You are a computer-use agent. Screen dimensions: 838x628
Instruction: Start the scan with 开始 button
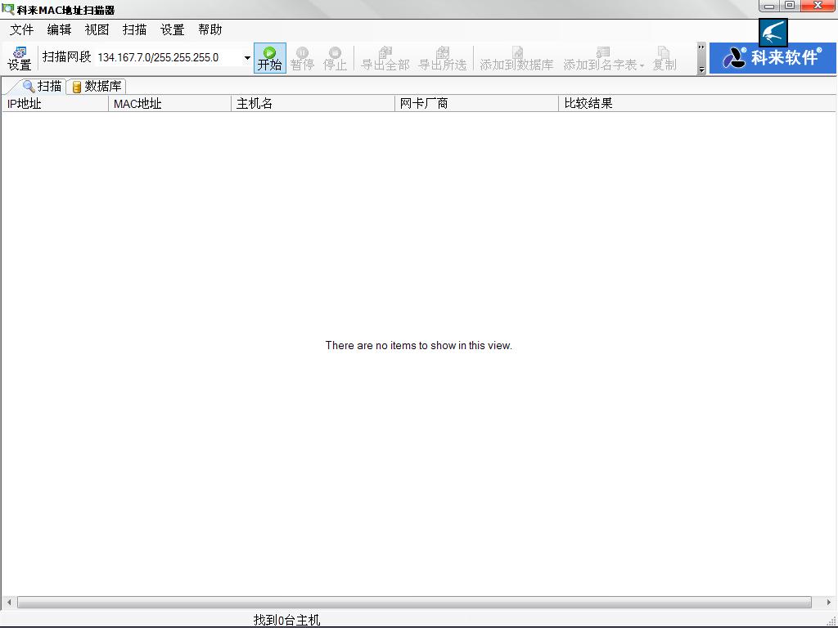click(x=269, y=58)
